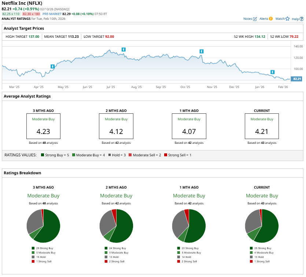The height and width of the screenshot is (277, 306).
Task: Click the Current average rating box 4.21
Action: 262,126
